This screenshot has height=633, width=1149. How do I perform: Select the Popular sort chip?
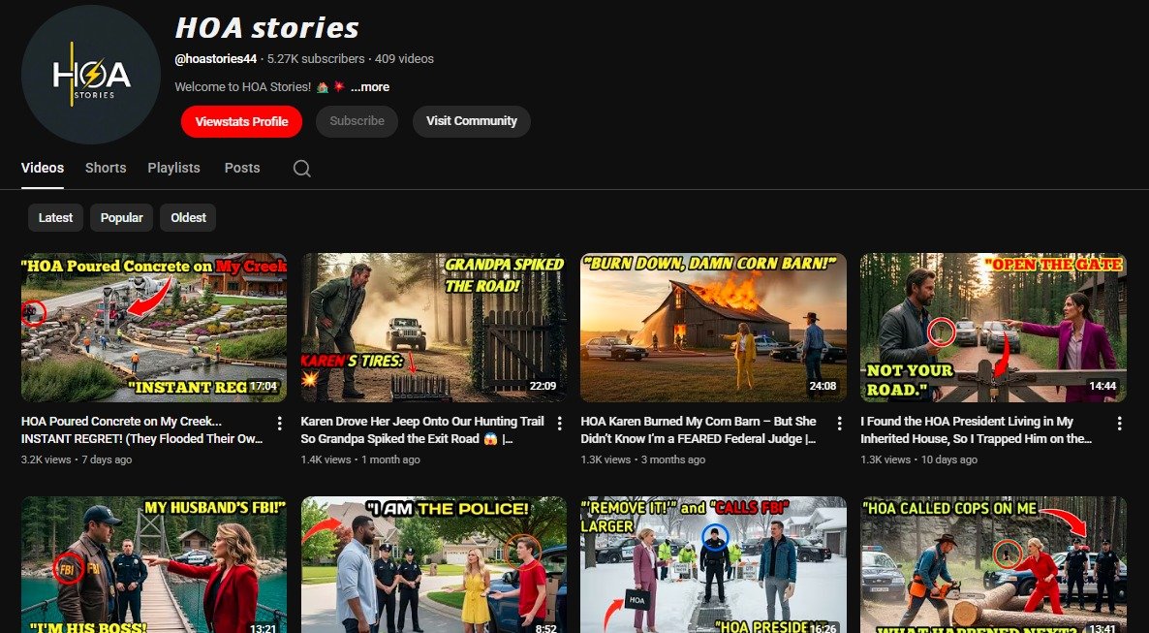(122, 217)
